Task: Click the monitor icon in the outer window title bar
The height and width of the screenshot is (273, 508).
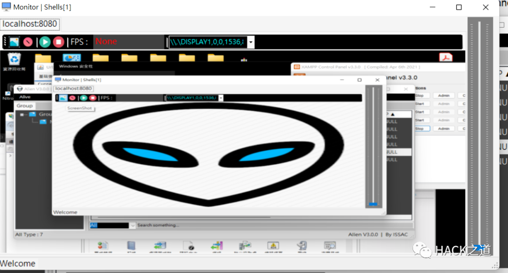Action: (6, 7)
